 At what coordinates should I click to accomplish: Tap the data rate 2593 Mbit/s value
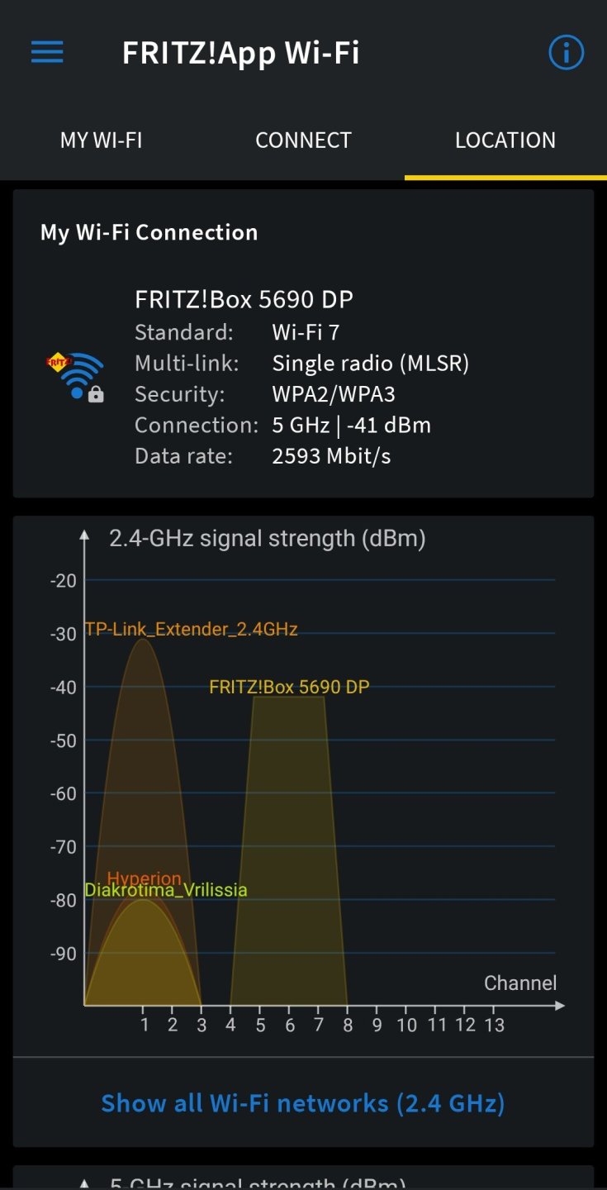[331, 456]
